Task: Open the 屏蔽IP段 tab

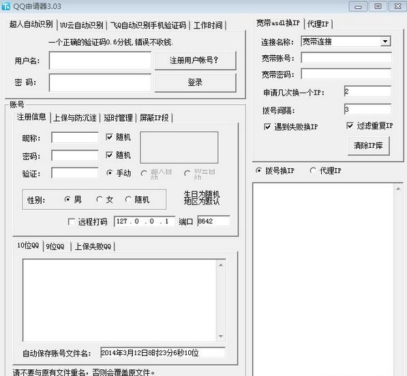Action: (154, 118)
